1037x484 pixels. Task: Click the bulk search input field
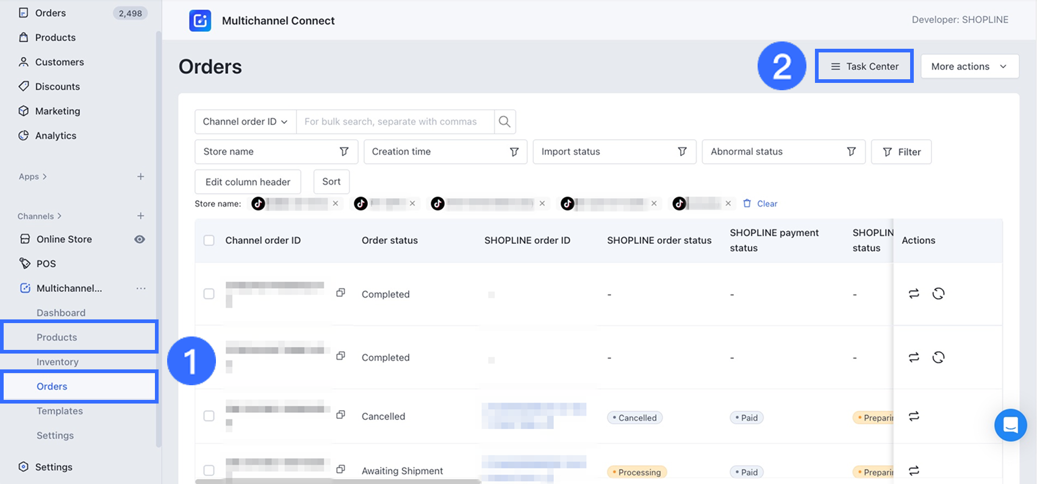click(x=395, y=122)
